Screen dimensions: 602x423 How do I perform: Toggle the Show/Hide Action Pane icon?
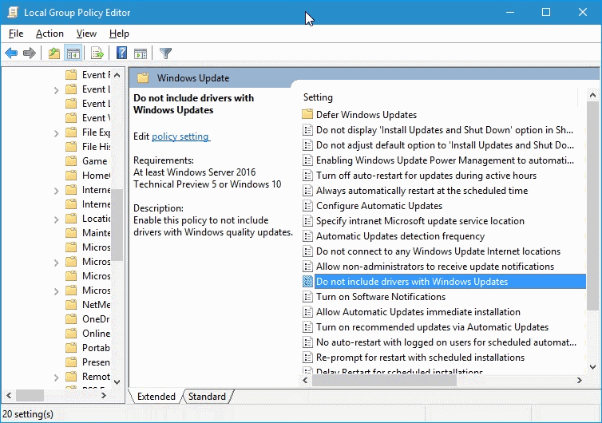click(141, 53)
